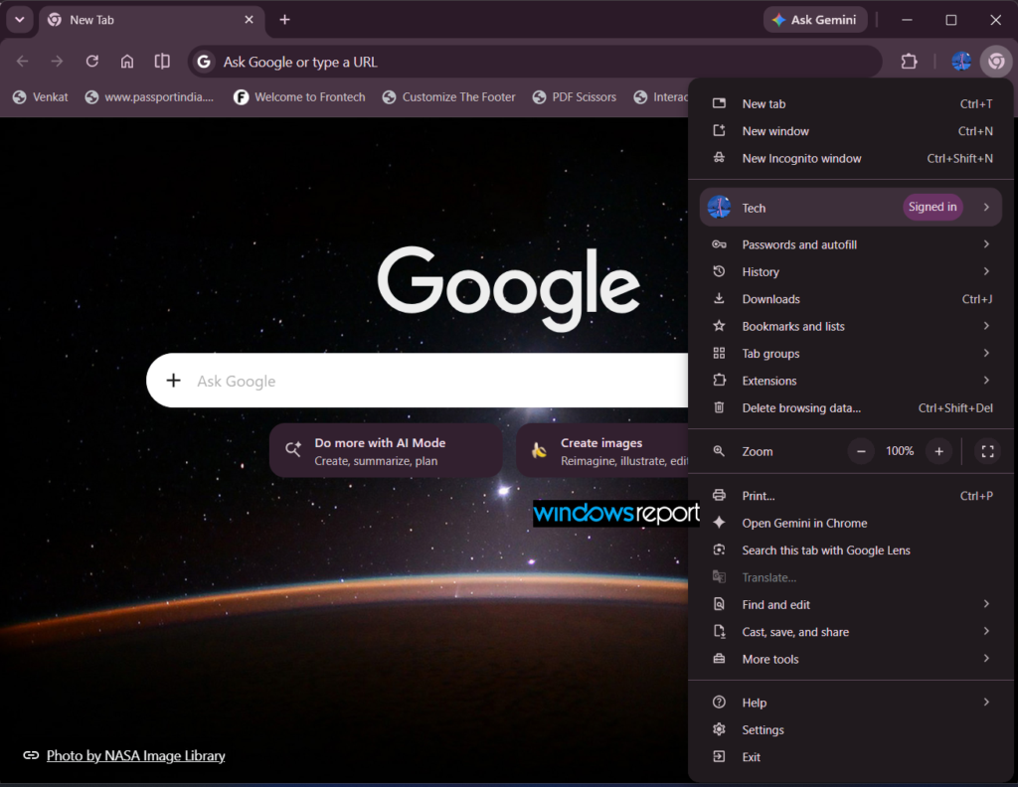Open Settings from the menu
This screenshot has width=1018, height=787.
point(851,730)
